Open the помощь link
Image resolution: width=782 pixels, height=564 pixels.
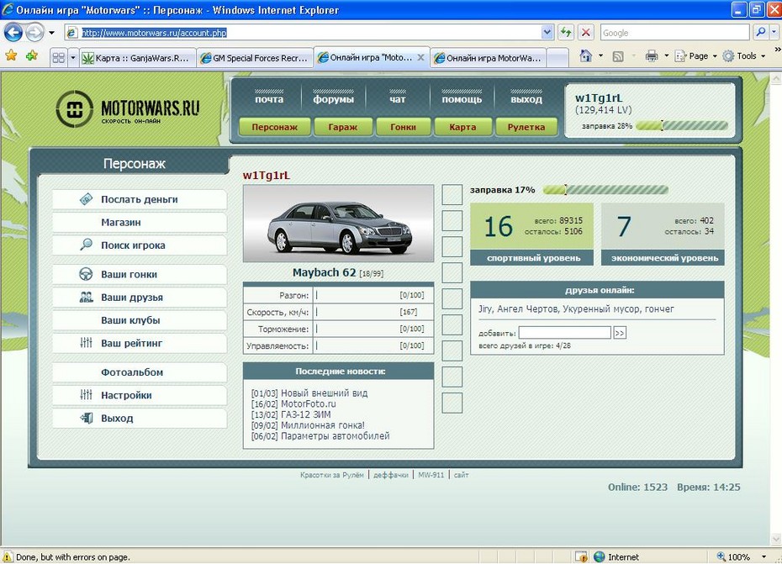pos(462,99)
